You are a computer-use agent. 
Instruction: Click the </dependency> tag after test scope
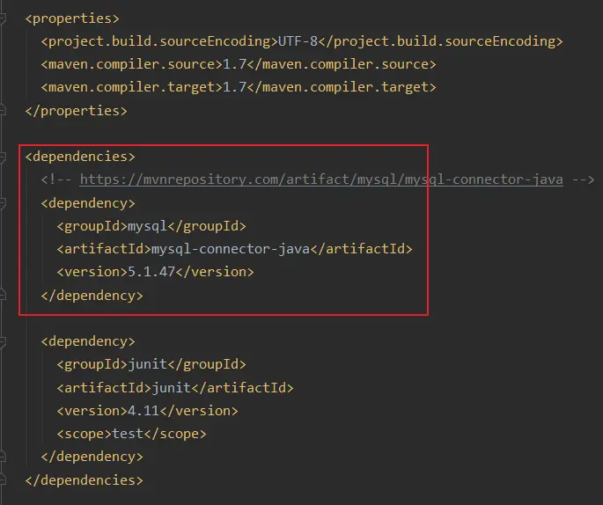click(x=92, y=457)
